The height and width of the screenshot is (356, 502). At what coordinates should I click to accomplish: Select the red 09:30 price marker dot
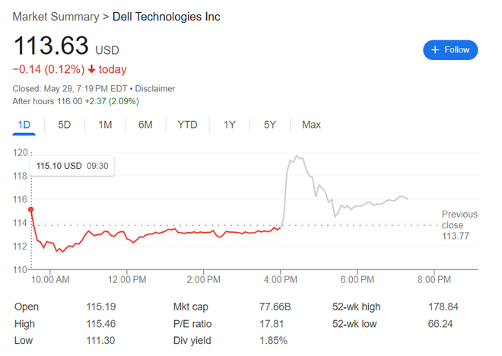tap(30, 210)
